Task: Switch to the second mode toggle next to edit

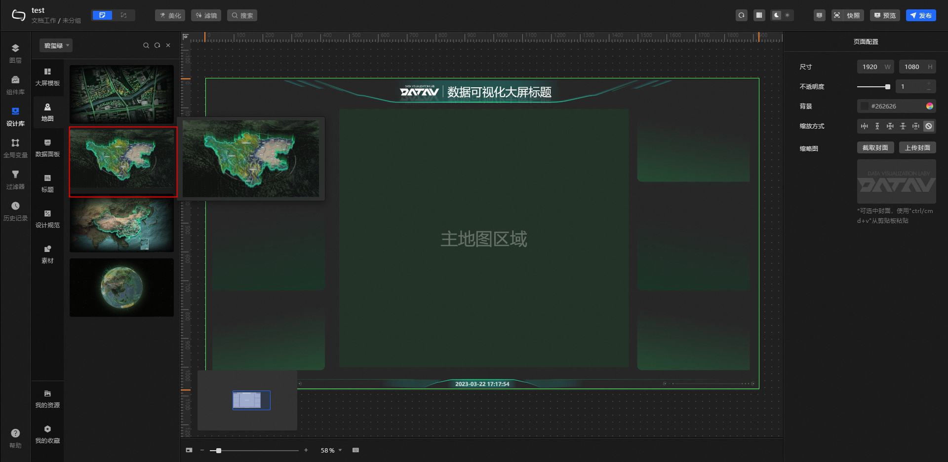Action: 123,15
